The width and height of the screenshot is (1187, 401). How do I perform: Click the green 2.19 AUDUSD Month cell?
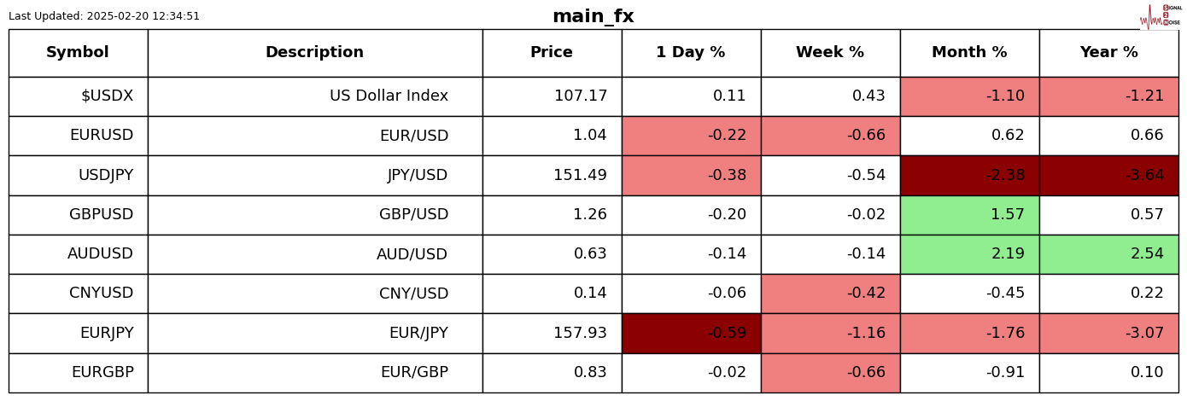(969, 254)
